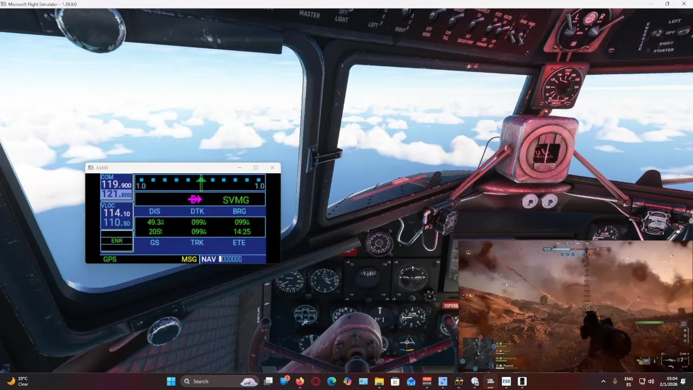Click the ETE field label
The width and height of the screenshot is (693, 390).
point(239,243)
